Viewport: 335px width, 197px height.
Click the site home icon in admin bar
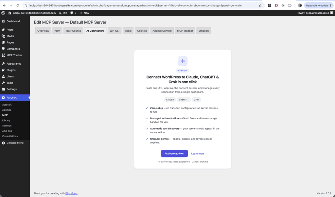coord(9,13)
